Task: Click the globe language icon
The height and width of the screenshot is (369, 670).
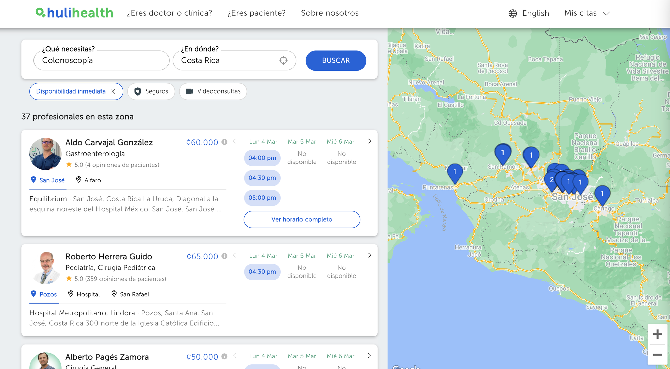Action: [x=513, y=13]
